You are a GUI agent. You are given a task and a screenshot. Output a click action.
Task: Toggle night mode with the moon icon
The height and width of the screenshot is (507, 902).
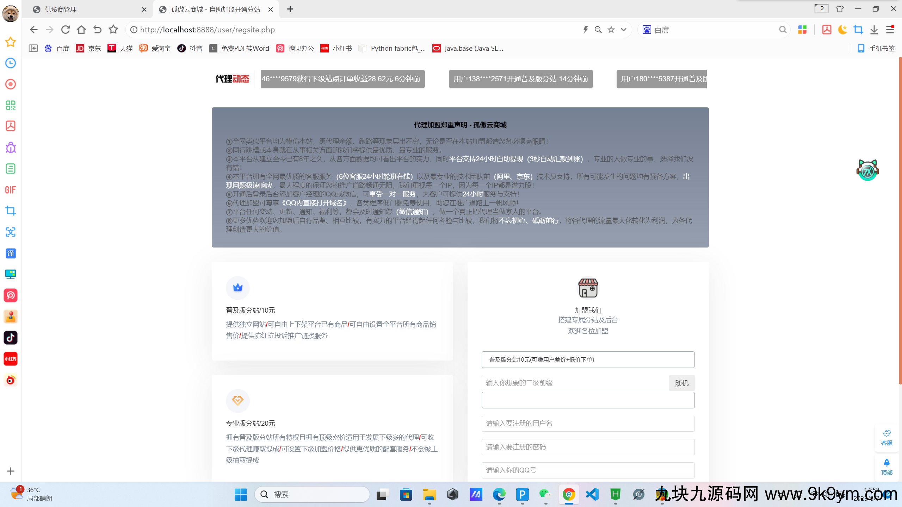[x=842, y=30]
